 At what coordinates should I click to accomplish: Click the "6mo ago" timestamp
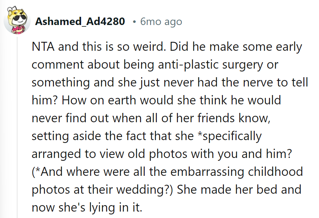click(161, 22)
